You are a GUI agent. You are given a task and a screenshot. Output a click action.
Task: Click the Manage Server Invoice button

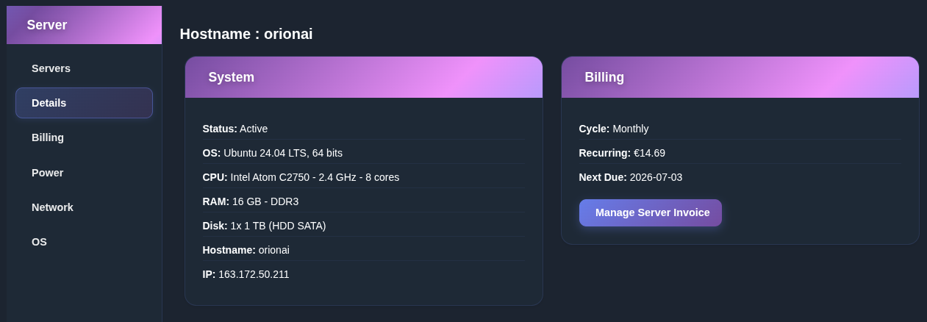651,212
